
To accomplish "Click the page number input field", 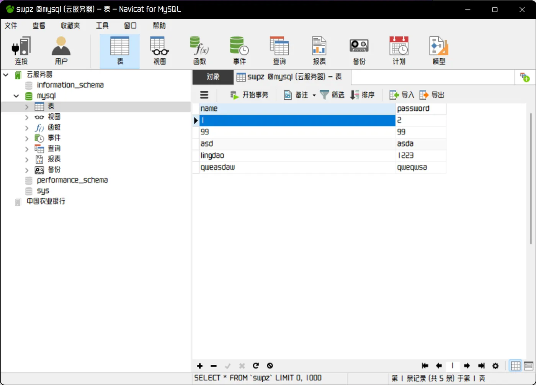I will [x=453, y=366].
